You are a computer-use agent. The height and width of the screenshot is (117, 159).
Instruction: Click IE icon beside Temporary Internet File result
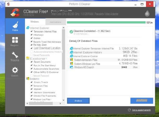pos(71,48)
